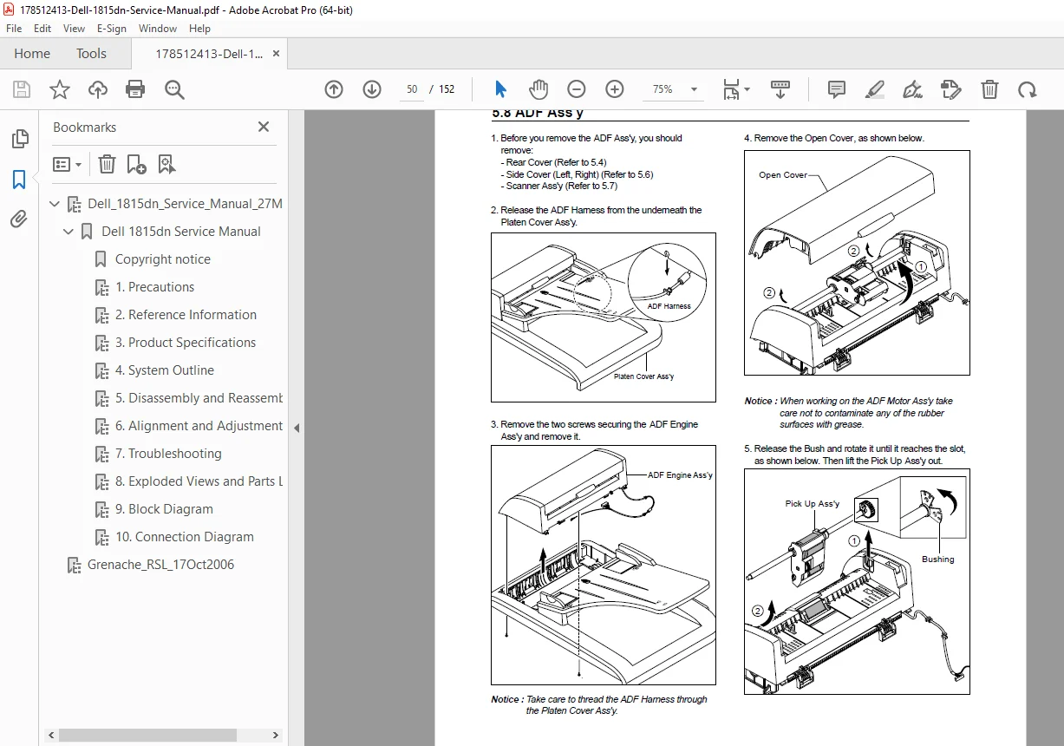This screenshot has height=746, width=1064.
Task: Delete the page with the toolbar trash icon
Action: click(989, 89)
